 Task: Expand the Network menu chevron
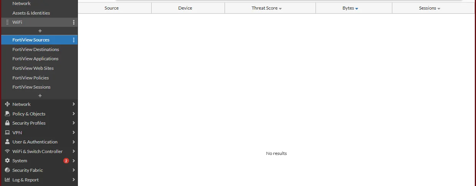(x=73, y=104)
